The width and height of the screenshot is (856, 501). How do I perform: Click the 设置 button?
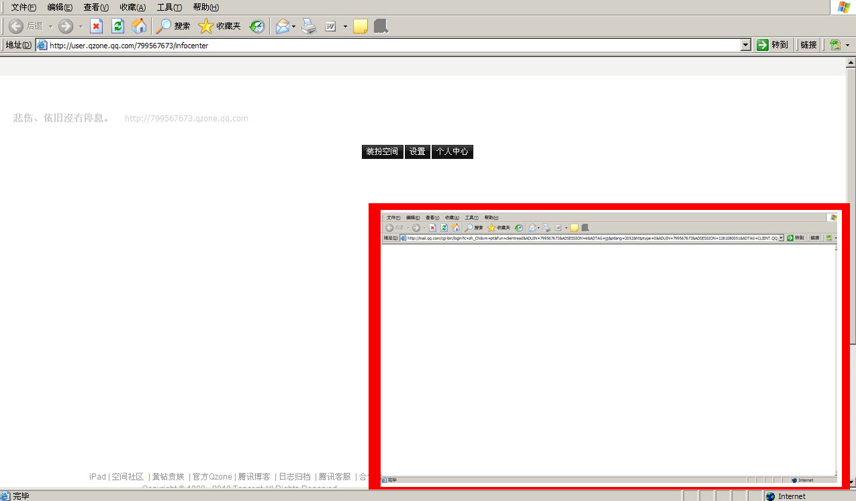(x=418, y=152)
